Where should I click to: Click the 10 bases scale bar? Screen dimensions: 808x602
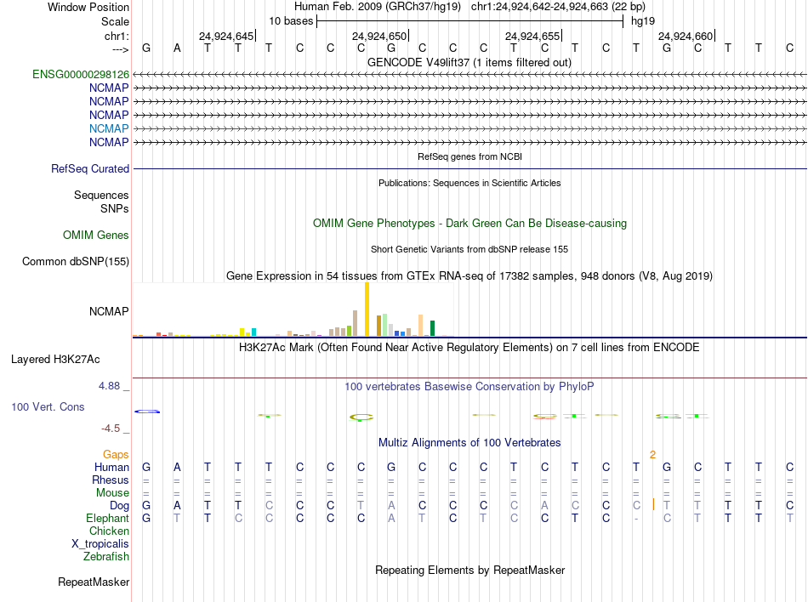coord(470,21)
